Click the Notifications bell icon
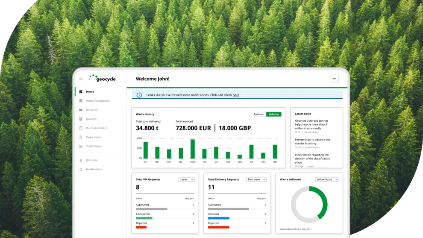The width and height of the screenshot is (423, 238). click(x=81, y=169)
